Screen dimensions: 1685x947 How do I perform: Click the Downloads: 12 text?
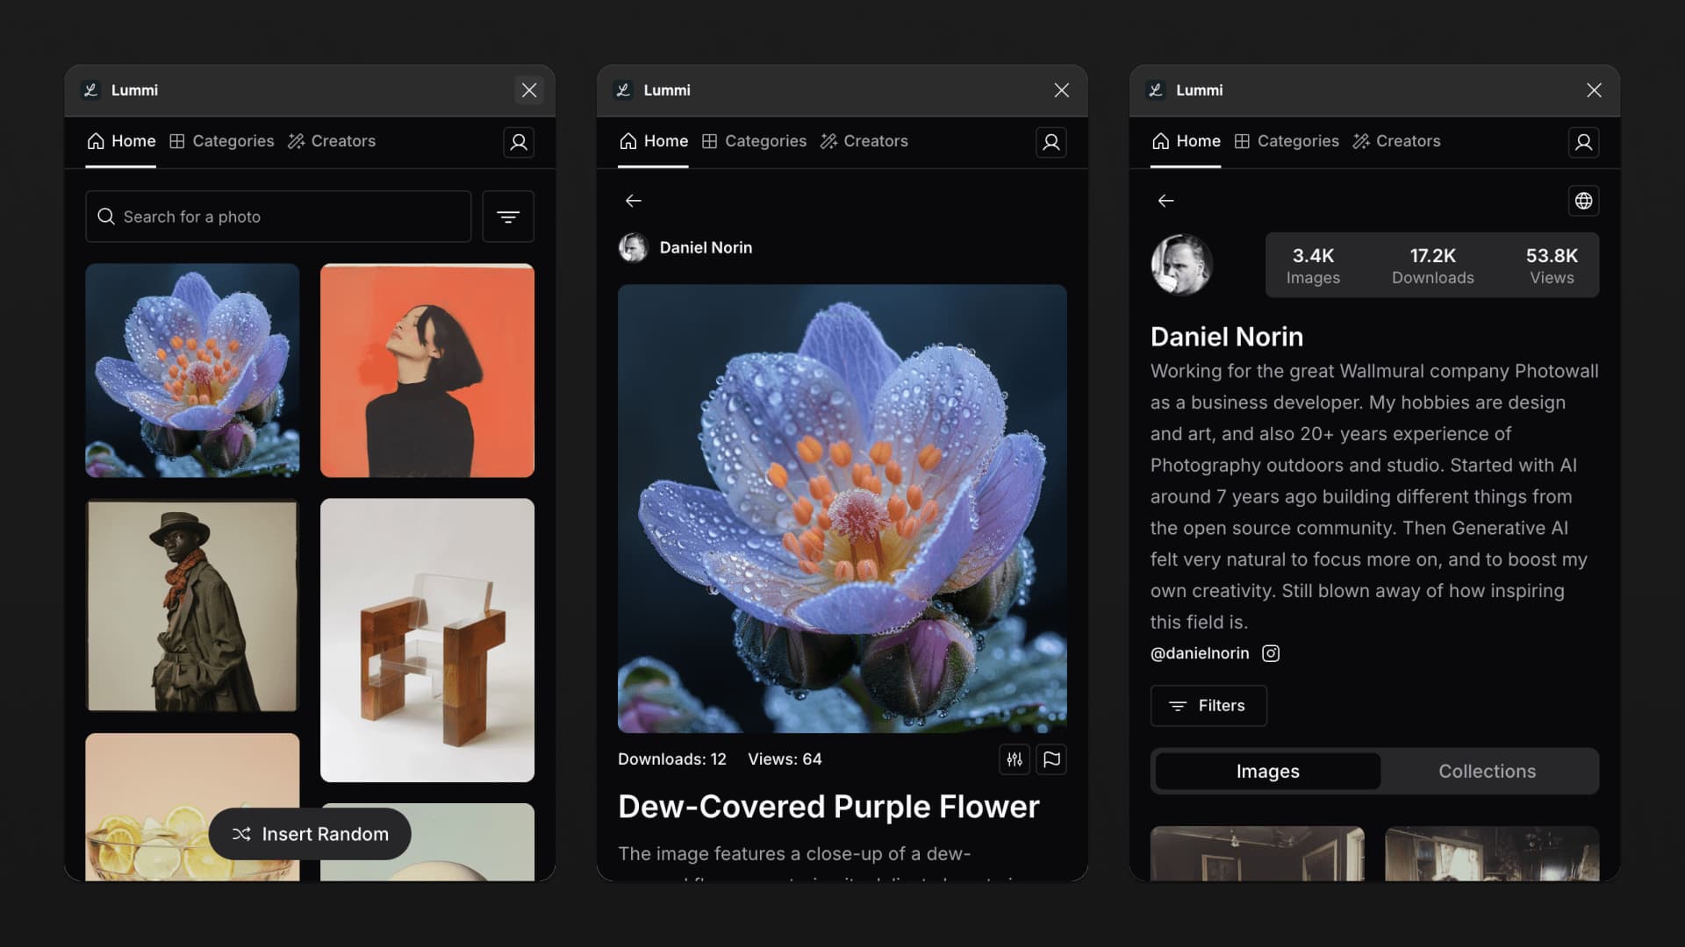pos(672,759)
